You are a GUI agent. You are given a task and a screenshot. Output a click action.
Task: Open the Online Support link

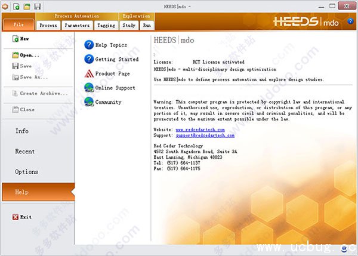(x=115, y=88)
